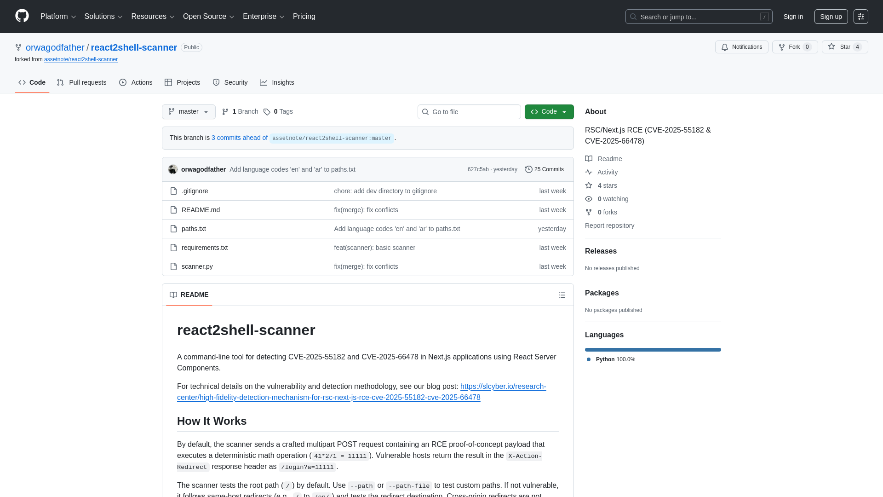
Task: Click the notifications bell icon
Action: pyautogui.click(x=725, y=47)
